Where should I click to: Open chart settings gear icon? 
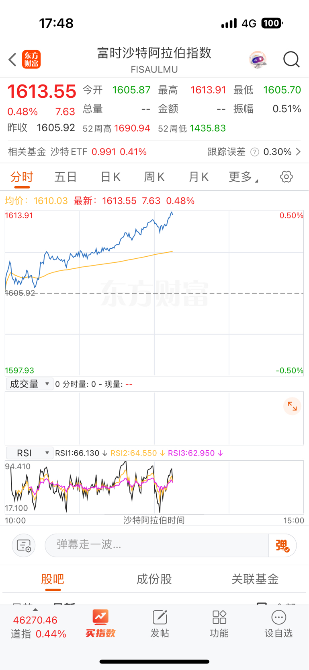(x=286, y=177)
